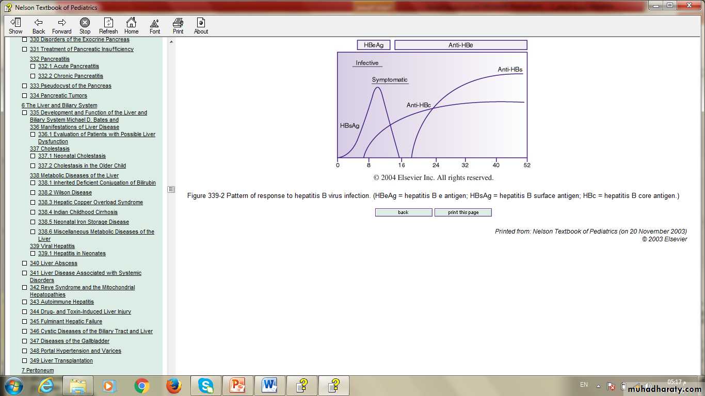The image size is (705, 396).
Task: Change text size with Font icon
Action: pyautogui.click(x=155, y=23)
